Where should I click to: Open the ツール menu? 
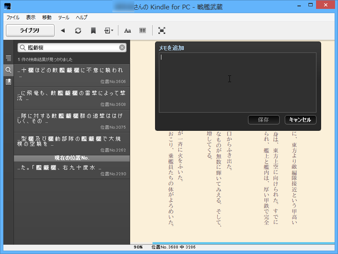(x=63, y=17)
